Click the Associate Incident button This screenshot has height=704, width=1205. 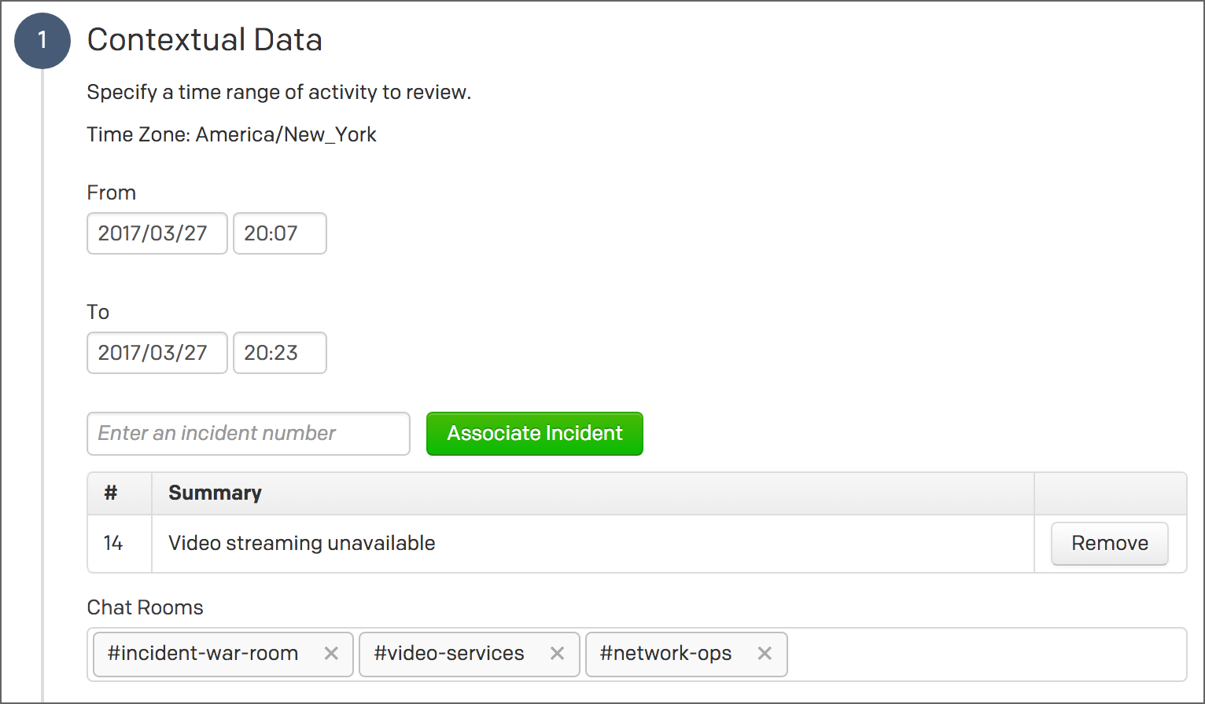pyautogui.click(x=535, y=434)
